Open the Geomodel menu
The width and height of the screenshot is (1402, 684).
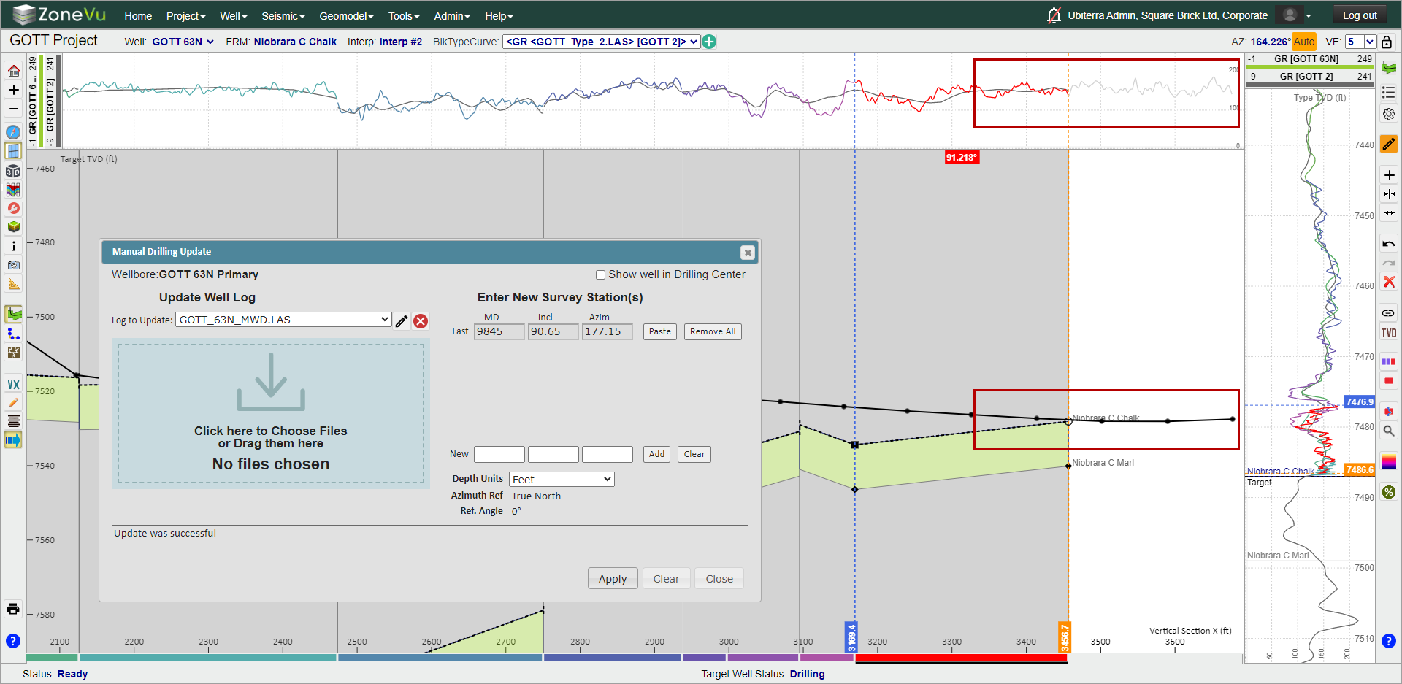pos(346,16)
